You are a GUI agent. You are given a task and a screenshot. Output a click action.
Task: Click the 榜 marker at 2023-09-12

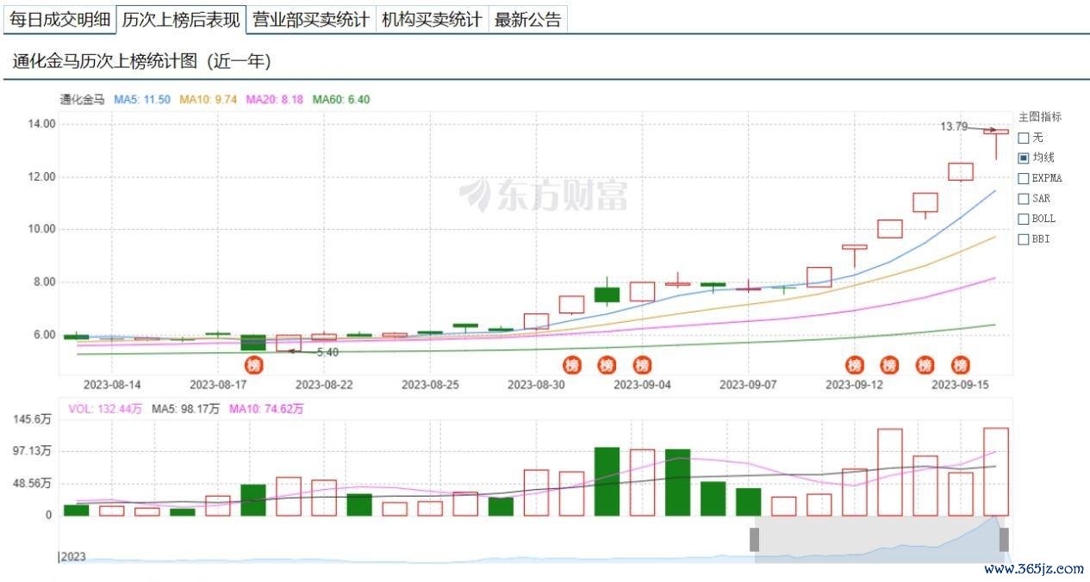click(855, 365)
